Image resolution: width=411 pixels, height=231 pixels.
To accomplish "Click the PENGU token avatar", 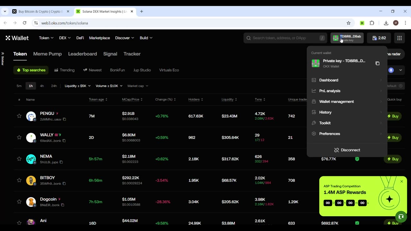I will coord(31,116).
